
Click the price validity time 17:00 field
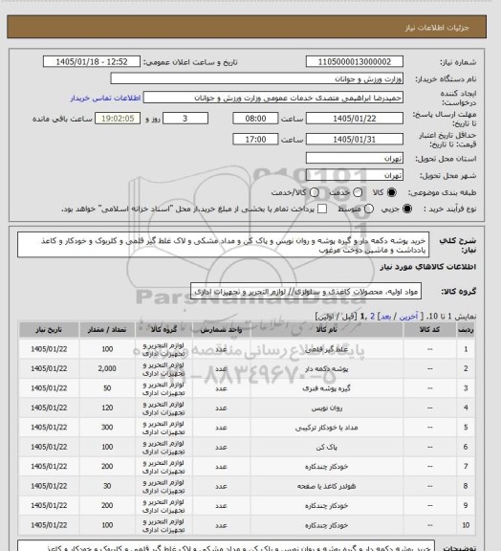tap(255, 139)
